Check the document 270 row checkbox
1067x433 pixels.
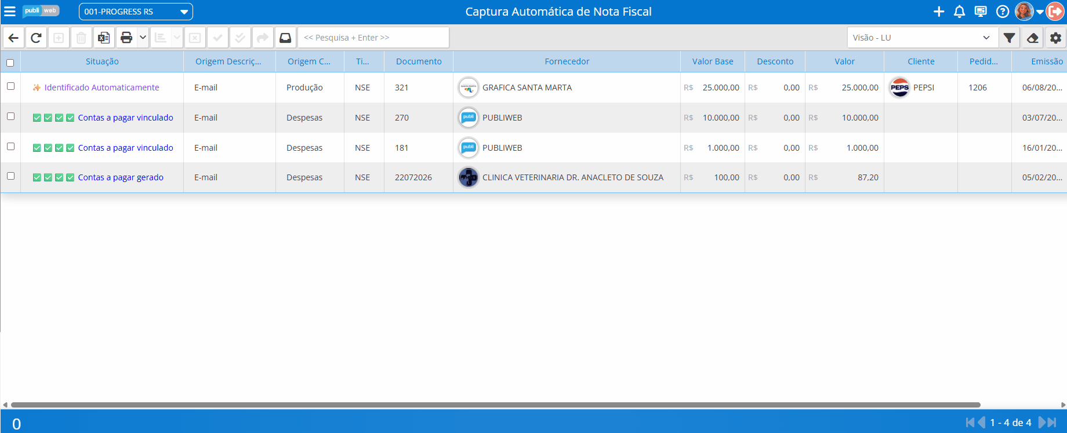10,116
